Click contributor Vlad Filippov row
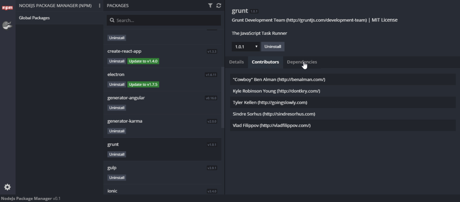This screenshot has height=202, width=460. point(343,125)
